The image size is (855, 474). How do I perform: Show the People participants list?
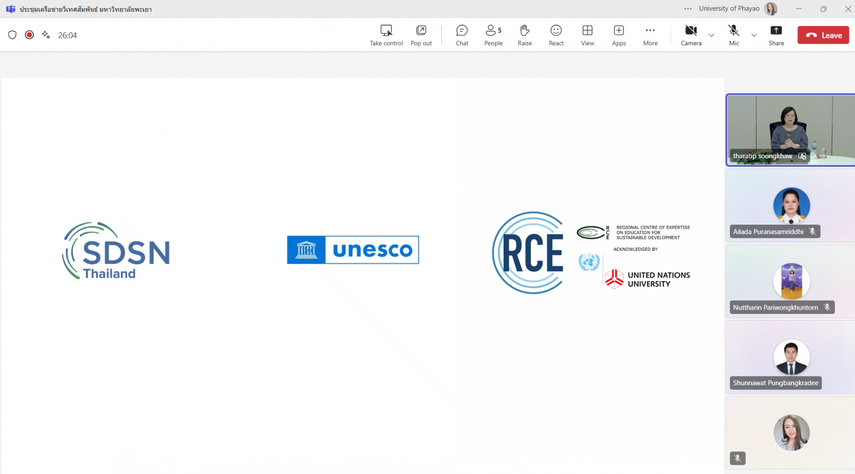coord(493,35)
